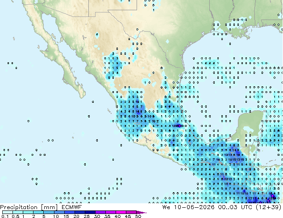This screenshot has height=218, width=283.
Task: Click the bright magenta 40–45 mm color box
Action: [121, 212]
